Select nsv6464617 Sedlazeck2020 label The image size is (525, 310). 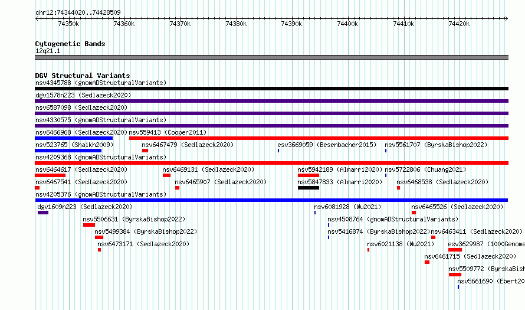(81, 169)
